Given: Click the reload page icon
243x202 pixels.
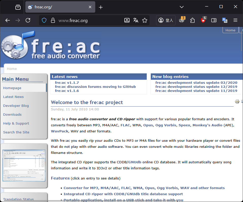Looking at the screenshot, I should coord(28,21).
